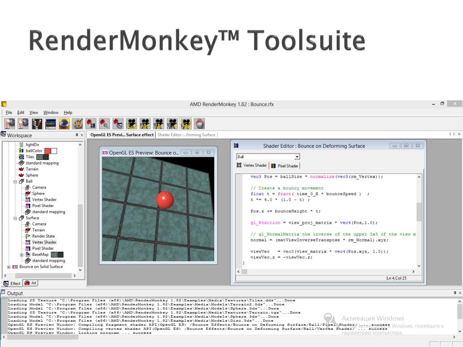Collapse the Ball pass node
Screen dimensions: 463x347
[15, 182]
